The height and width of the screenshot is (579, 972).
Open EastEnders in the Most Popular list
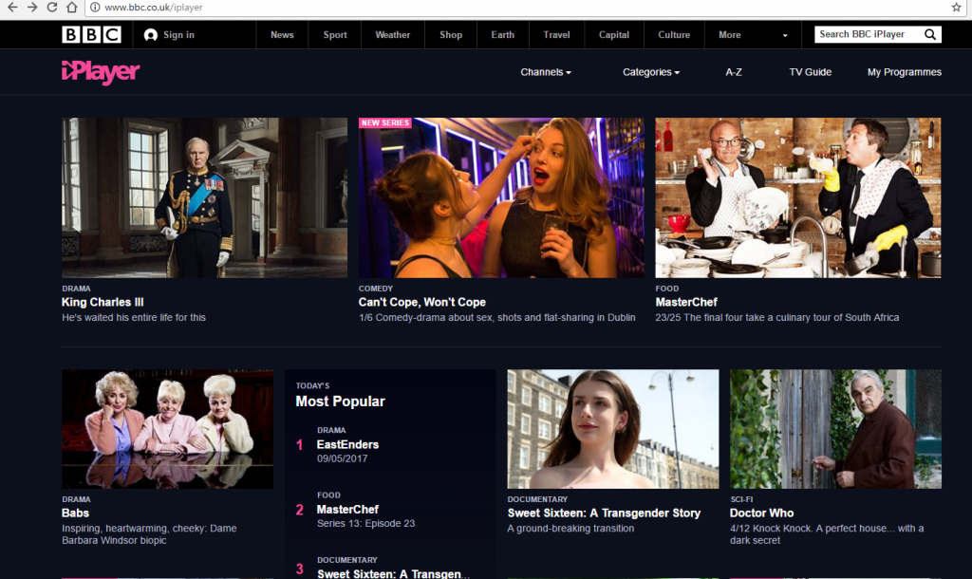point(347,444)
